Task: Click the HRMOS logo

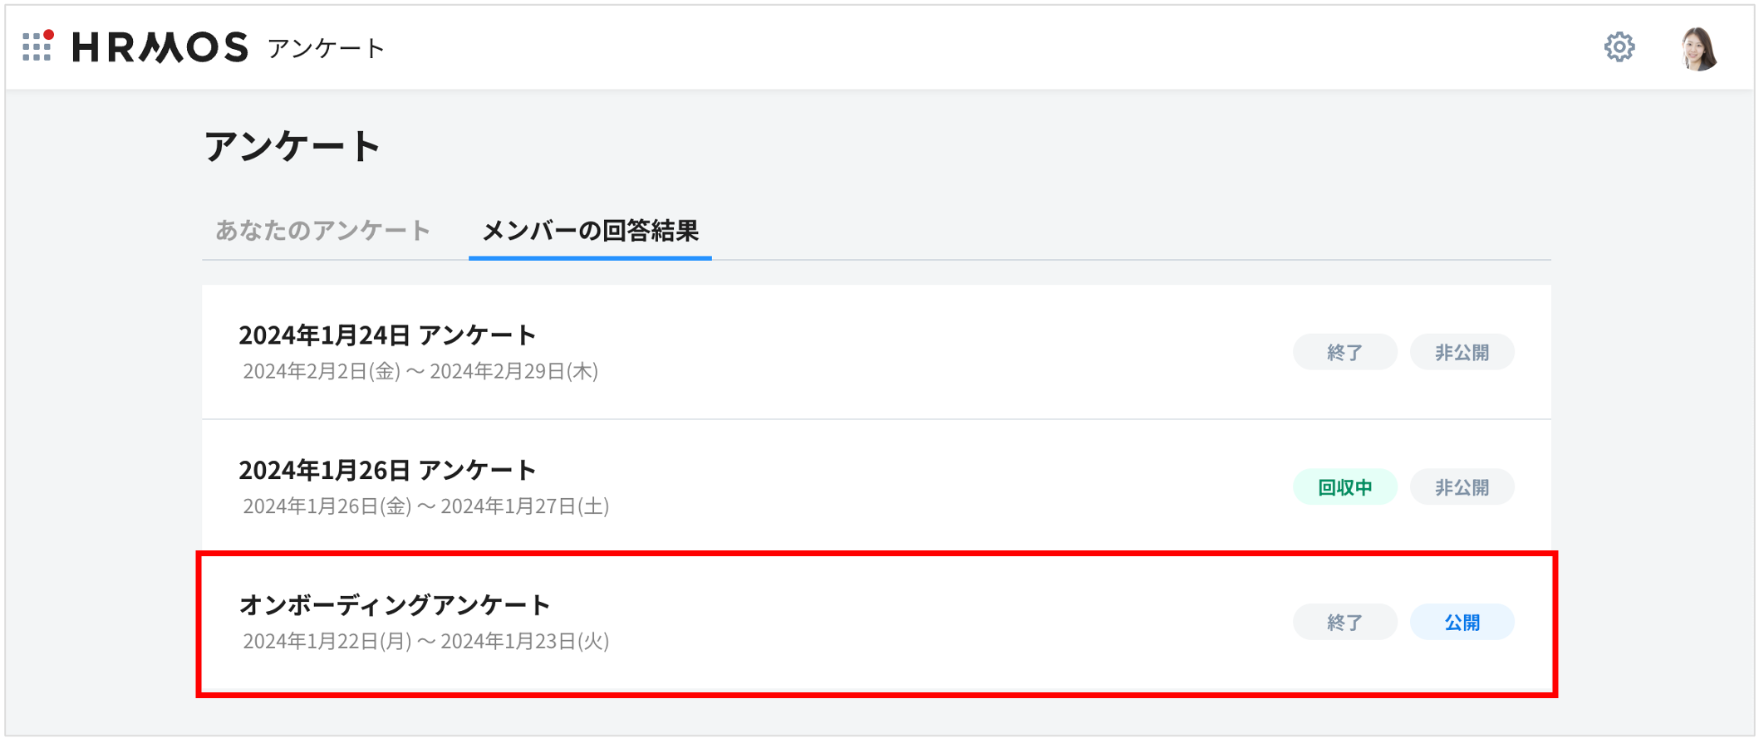Action: 158,47
